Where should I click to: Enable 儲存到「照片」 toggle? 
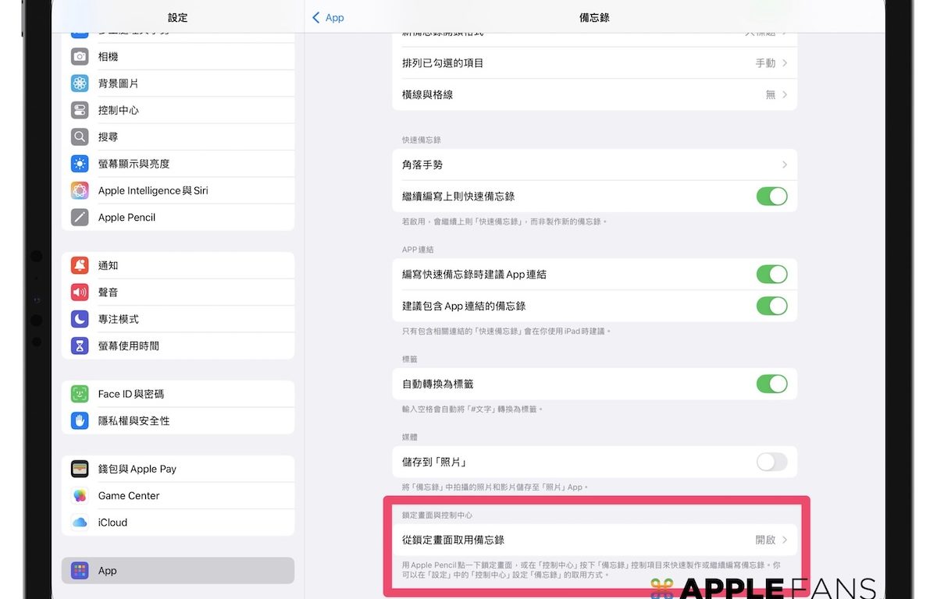pos(771,463)
